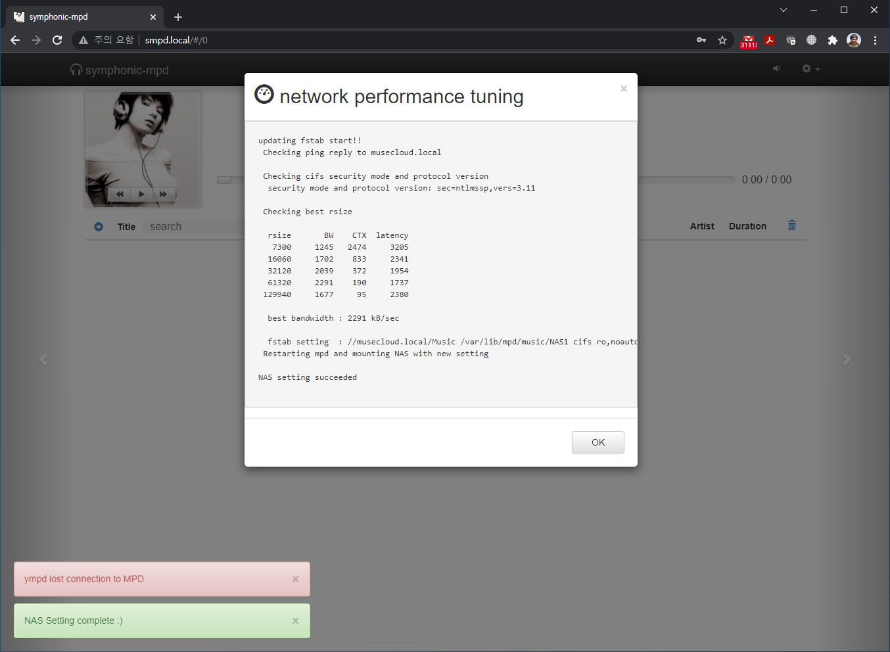This screenshot has width=890, height=652.
Task: Bookmark this page with the star icon
Action: [x=722, y=40]
